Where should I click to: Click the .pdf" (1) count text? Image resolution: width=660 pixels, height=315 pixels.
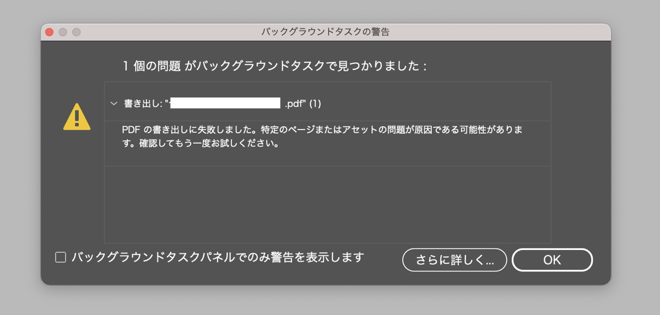pyautogui.click(x=302, y=104)
